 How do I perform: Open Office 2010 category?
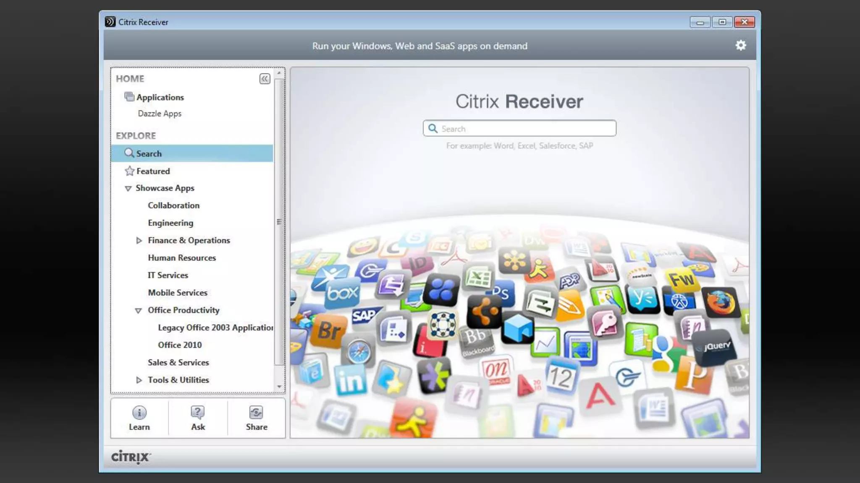pos(180,345)
